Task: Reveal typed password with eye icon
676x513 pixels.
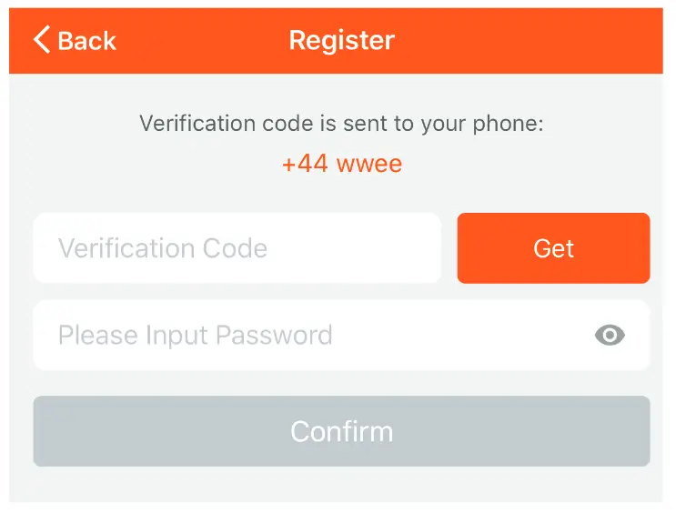Action: coord(610,336)
